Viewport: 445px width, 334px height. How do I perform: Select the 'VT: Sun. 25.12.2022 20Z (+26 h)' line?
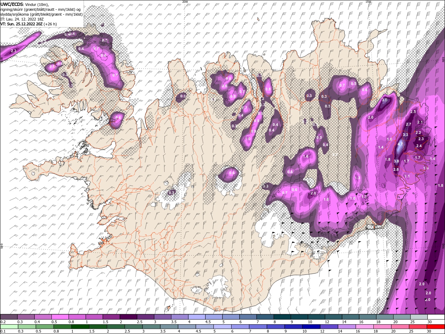(29, 24)
